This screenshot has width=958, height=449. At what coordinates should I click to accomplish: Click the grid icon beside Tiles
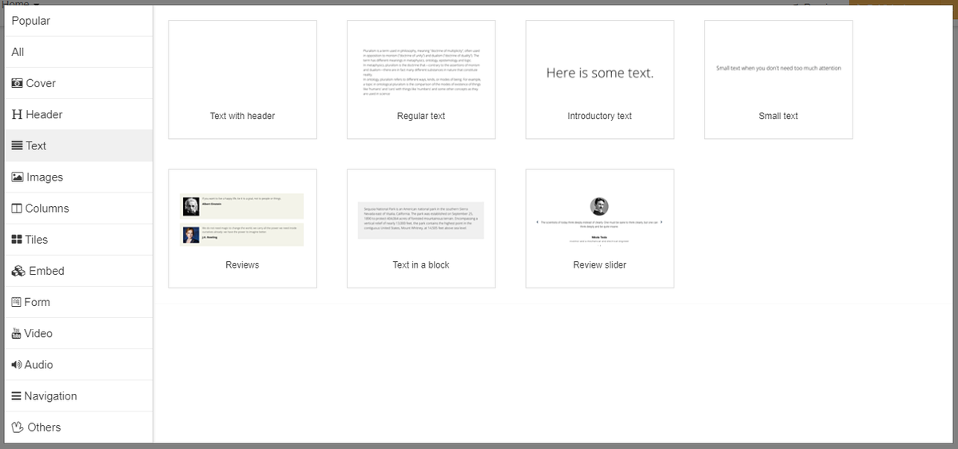[17, 240]
